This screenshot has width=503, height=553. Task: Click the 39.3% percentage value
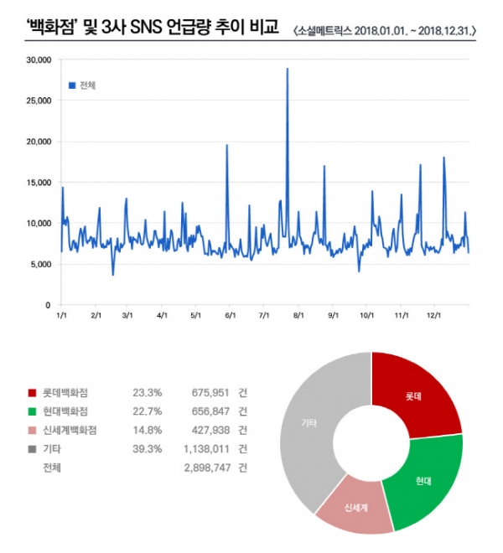(148, 449)
